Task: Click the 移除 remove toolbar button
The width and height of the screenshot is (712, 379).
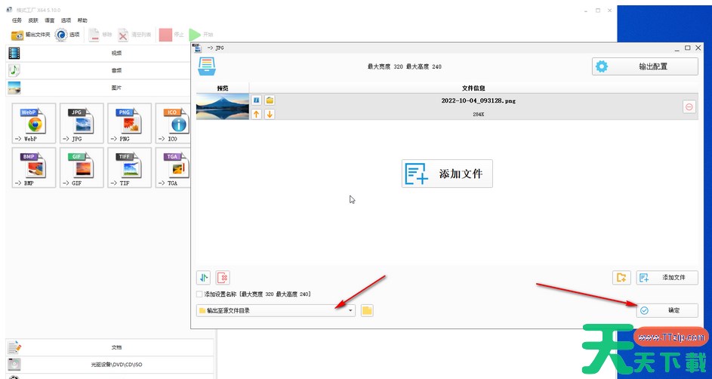Action: point(100,35)
